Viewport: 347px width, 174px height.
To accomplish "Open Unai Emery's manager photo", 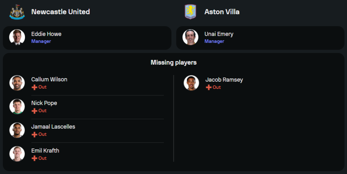I will pyautogui.click(x=191, y=37).
